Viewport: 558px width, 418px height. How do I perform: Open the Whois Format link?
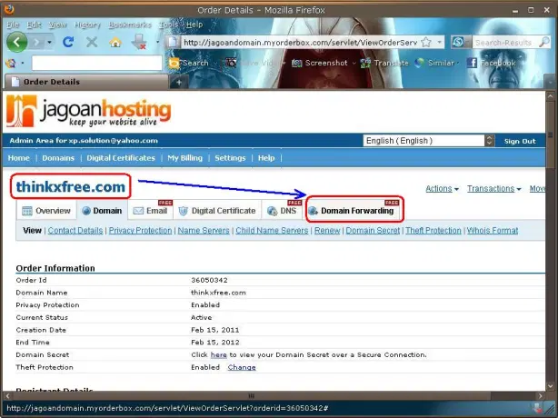(x=493, y=231)
